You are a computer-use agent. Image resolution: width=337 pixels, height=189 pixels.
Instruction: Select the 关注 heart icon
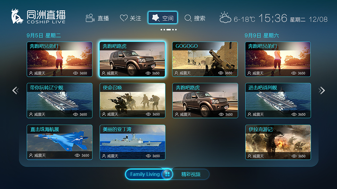coord(124,18)
